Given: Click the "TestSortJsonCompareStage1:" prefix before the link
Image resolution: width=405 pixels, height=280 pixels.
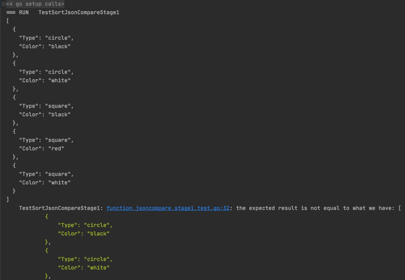Looking at the screenshot, I should [61, 208].
